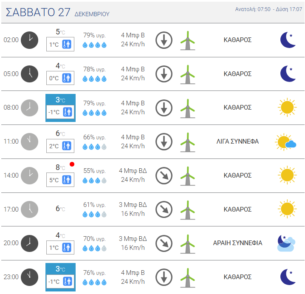Click the clock icon for 20:00
Image resolution: width=305 pixels, height=294 pixels.
pos(29,243)
